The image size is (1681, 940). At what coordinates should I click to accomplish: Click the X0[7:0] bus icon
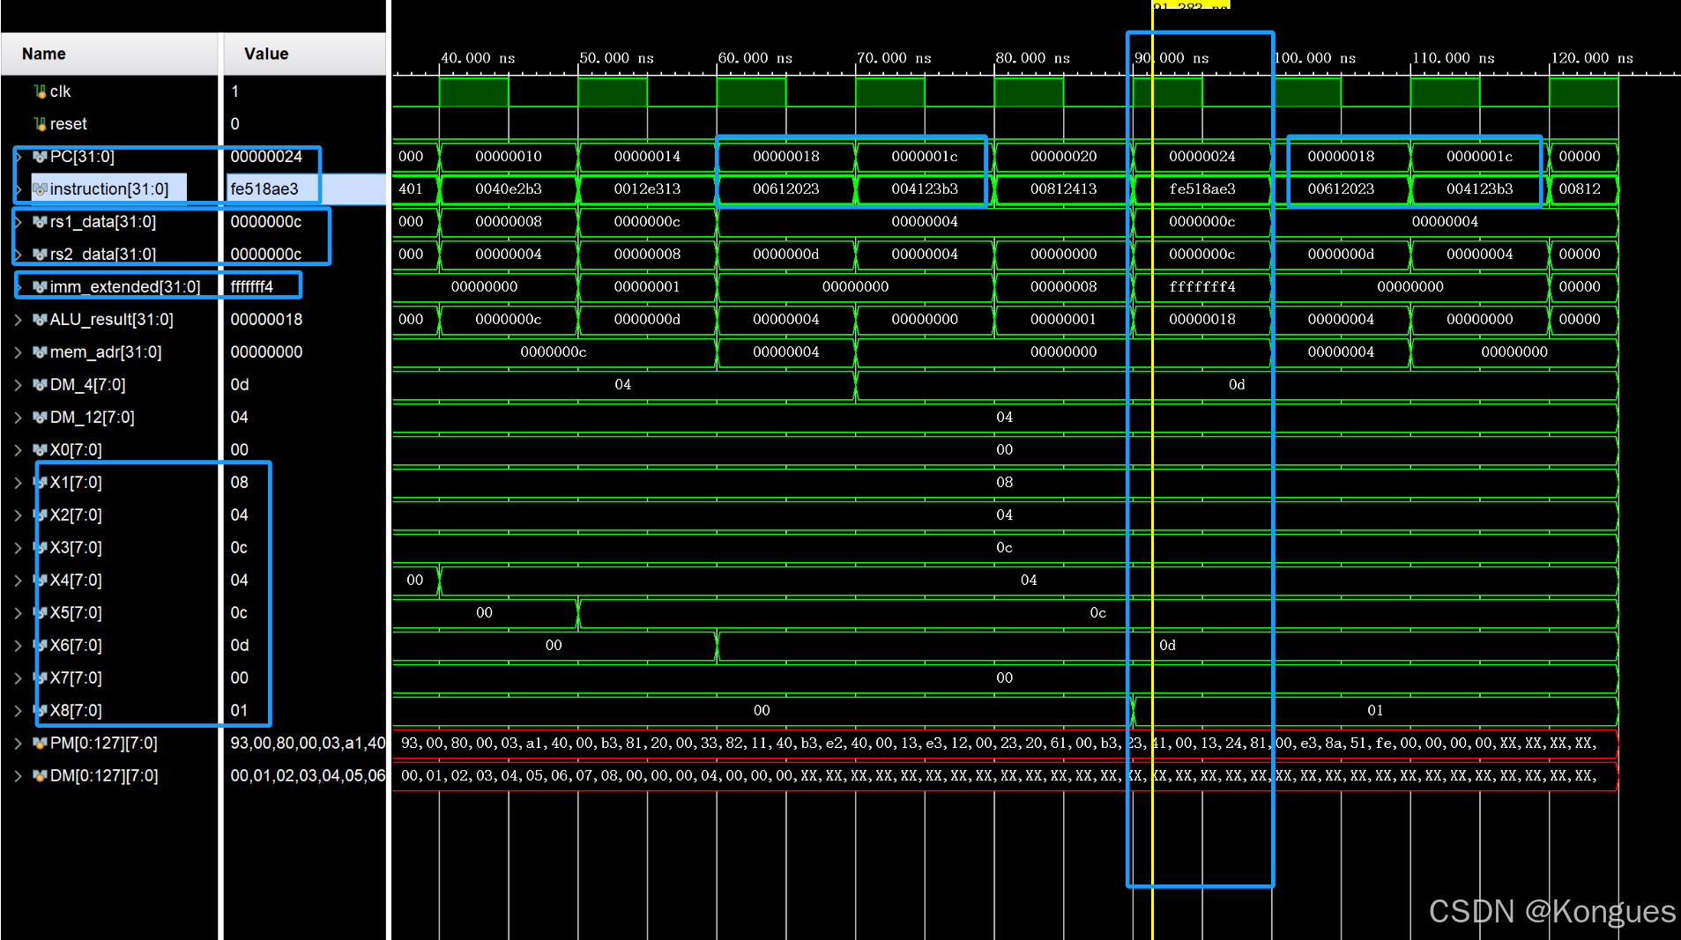click(40, 449)
